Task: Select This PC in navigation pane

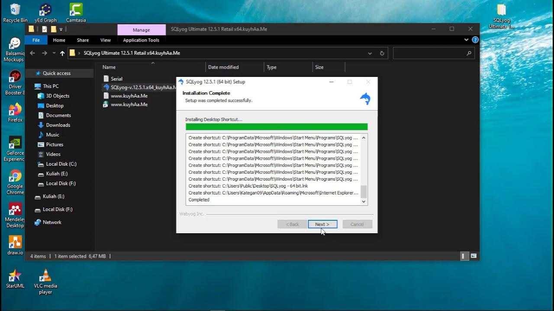Action: [x=51, y=86]
